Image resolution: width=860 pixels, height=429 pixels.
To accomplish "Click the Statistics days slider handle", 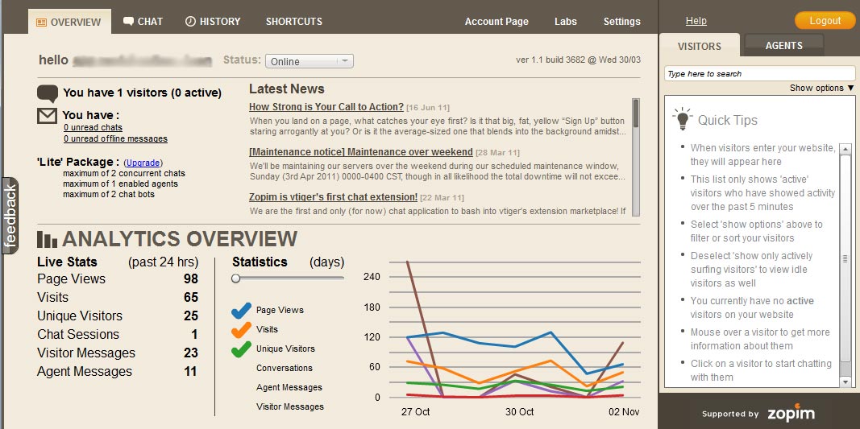I will click(x=236, y=278).
